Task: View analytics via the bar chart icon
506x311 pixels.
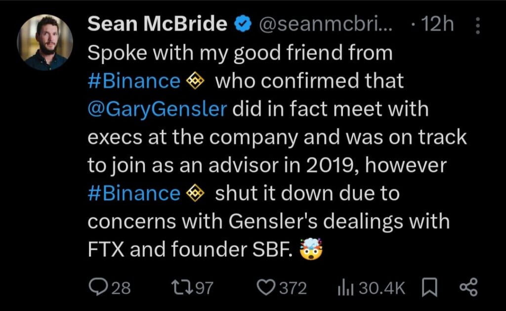Action: 344,287
